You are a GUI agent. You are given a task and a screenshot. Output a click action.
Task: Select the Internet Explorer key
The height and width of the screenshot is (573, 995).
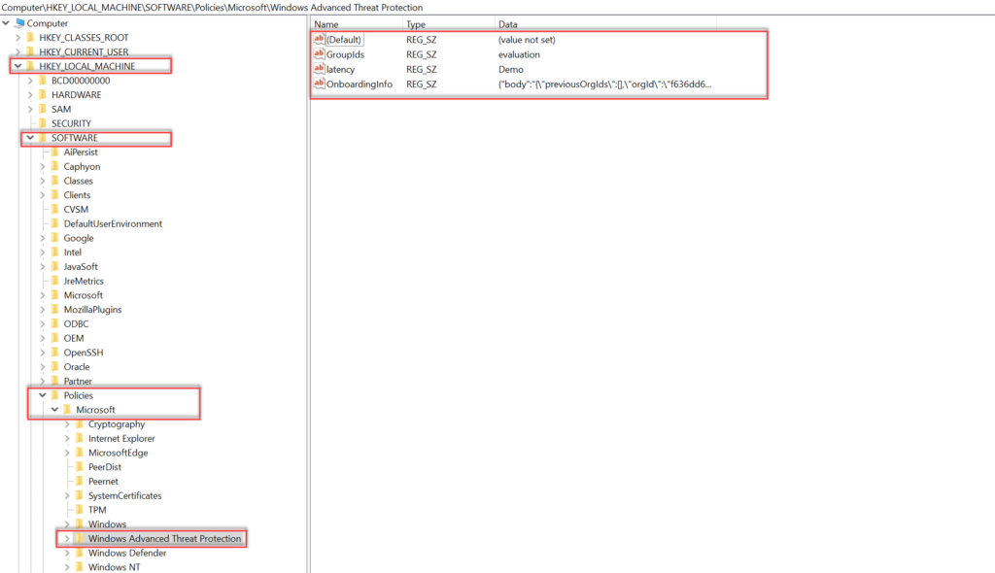121,438
